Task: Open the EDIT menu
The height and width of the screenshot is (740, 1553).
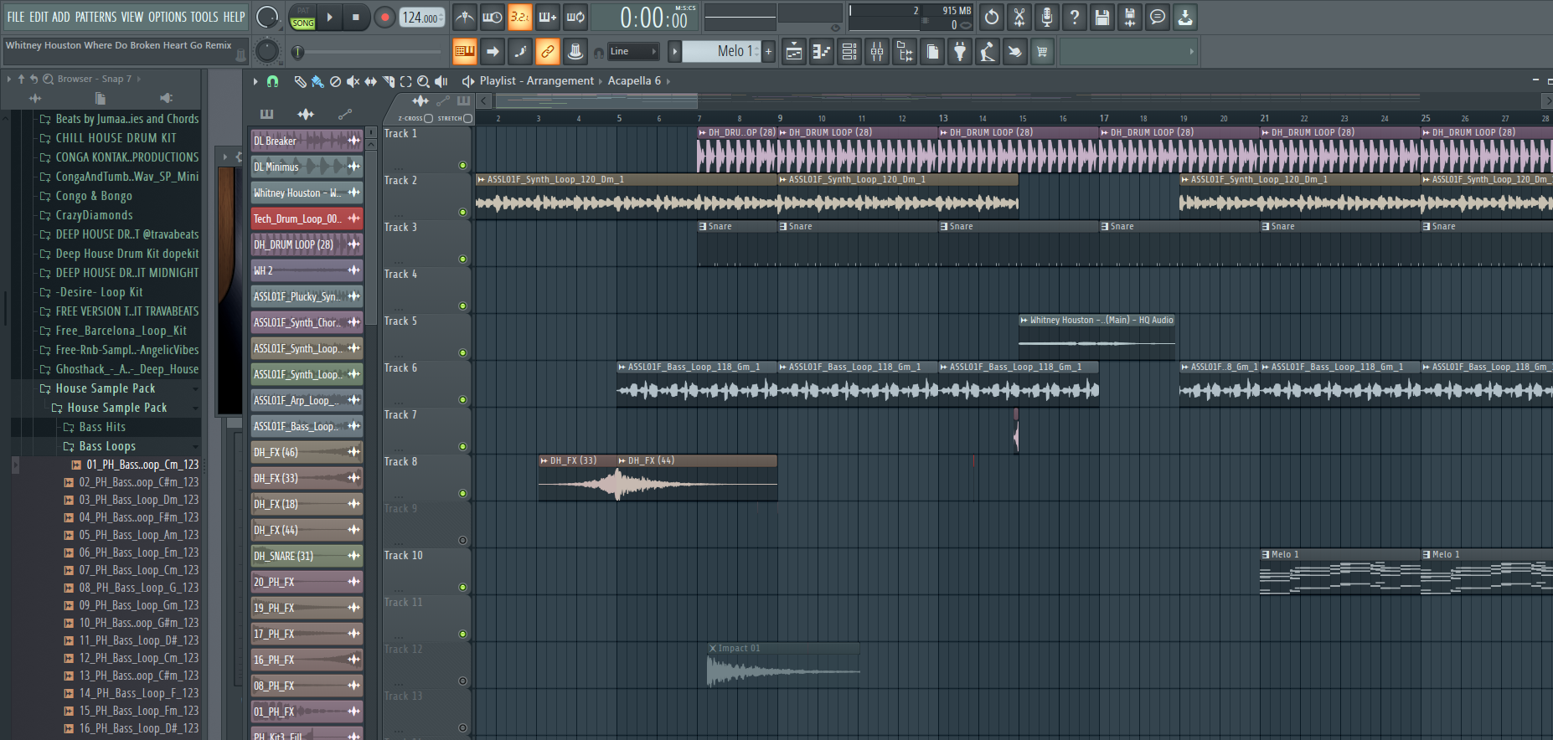Action: point(39,17)
